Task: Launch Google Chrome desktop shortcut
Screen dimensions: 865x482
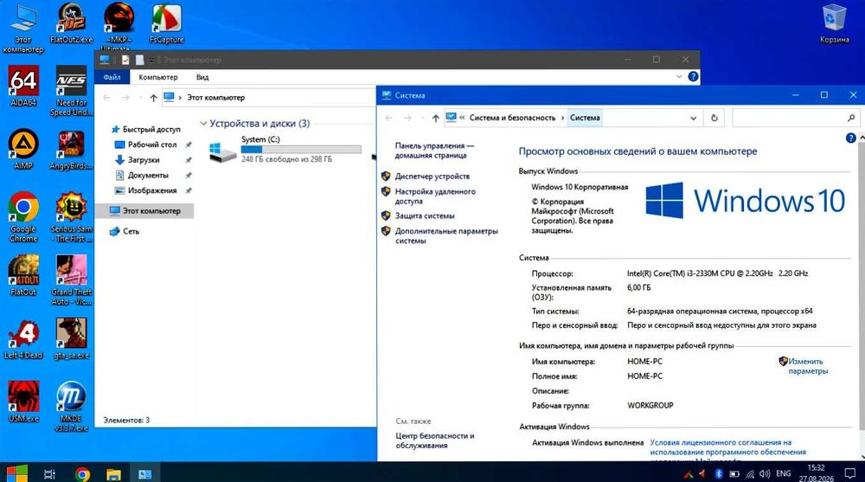Action: pyautogui.click(x=23, y=217)
